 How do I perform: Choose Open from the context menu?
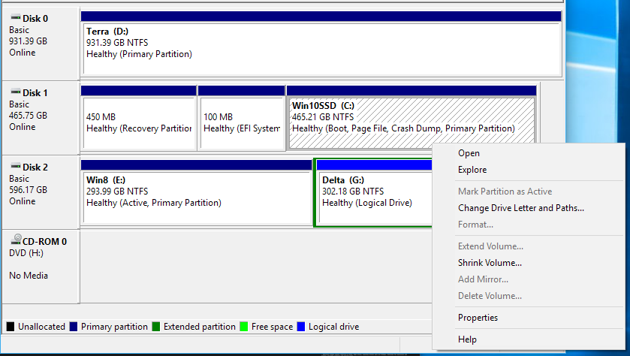469,153
